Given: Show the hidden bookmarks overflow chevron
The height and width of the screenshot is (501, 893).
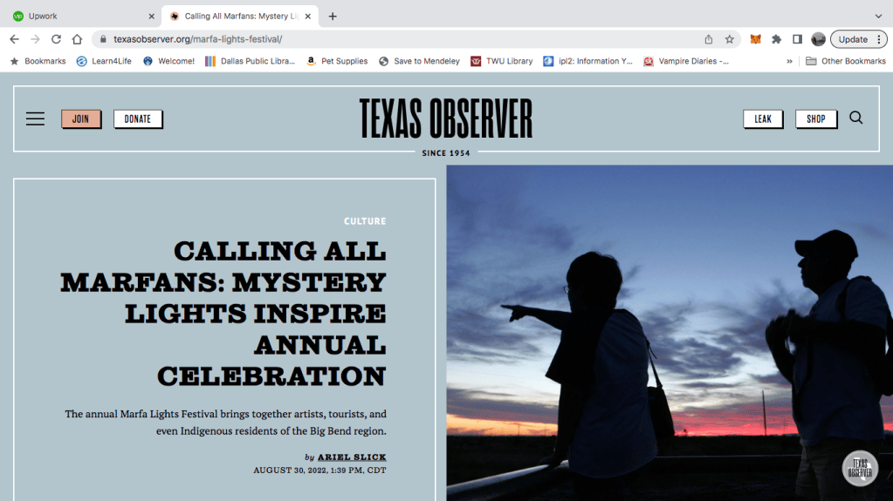Looking at the screenshot, I should 789,62.
